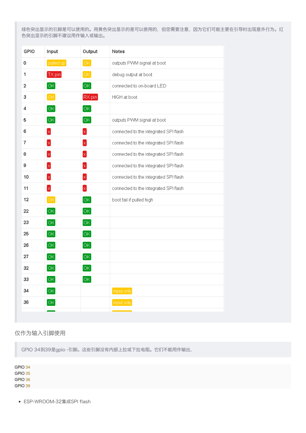Click the 'GPIO 39' code line
306x433 pixels.
click(x=22, y=386)
